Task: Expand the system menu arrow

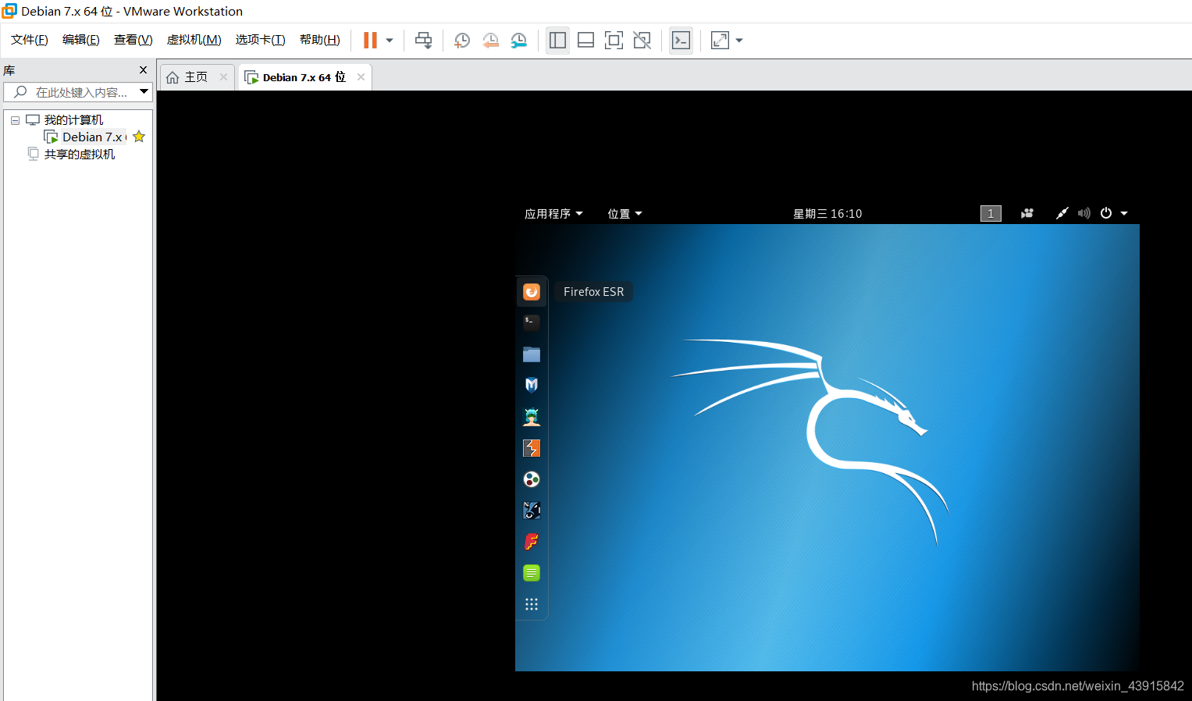Action: pos(1124,214)
